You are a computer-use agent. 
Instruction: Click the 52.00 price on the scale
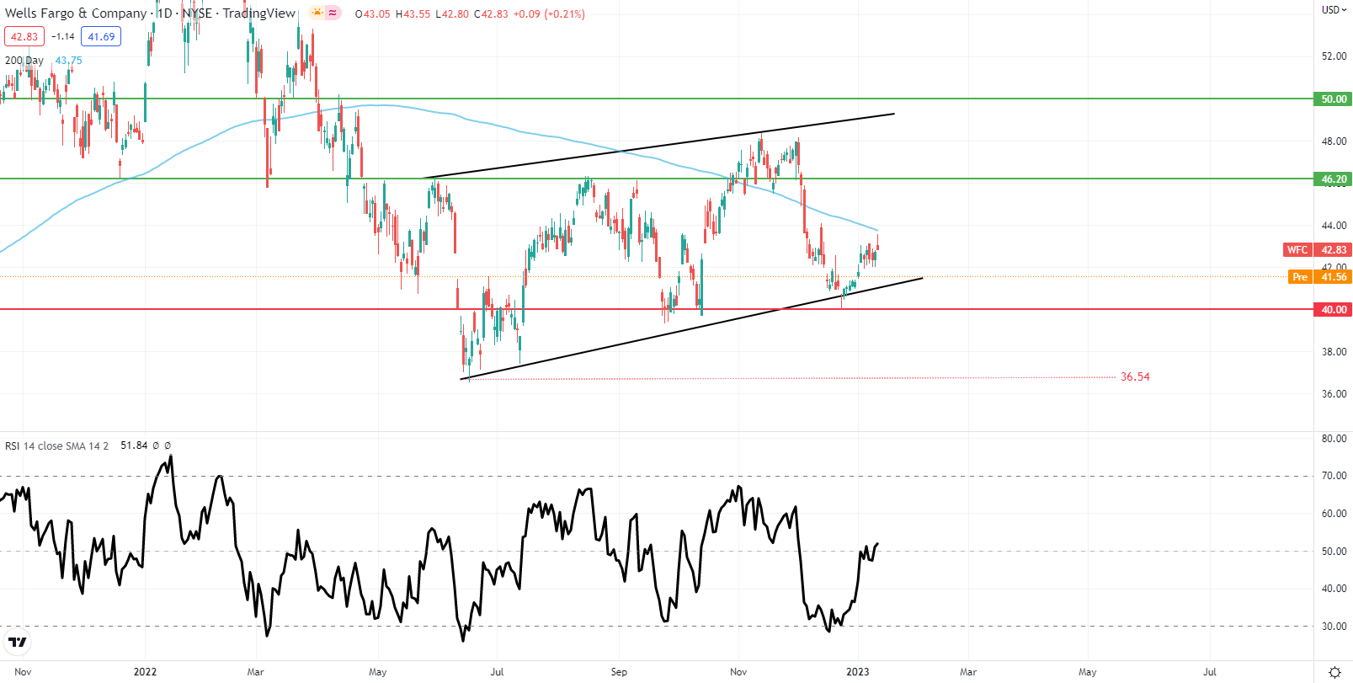coord(1334,56)
